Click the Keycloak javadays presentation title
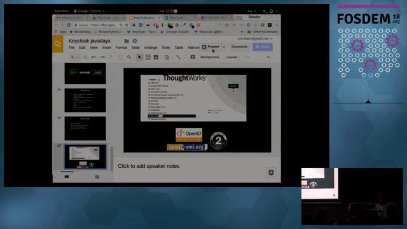 (x=90, y=41)
